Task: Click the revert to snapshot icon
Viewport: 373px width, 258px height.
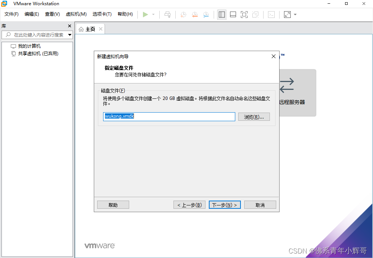Action: 195,15
